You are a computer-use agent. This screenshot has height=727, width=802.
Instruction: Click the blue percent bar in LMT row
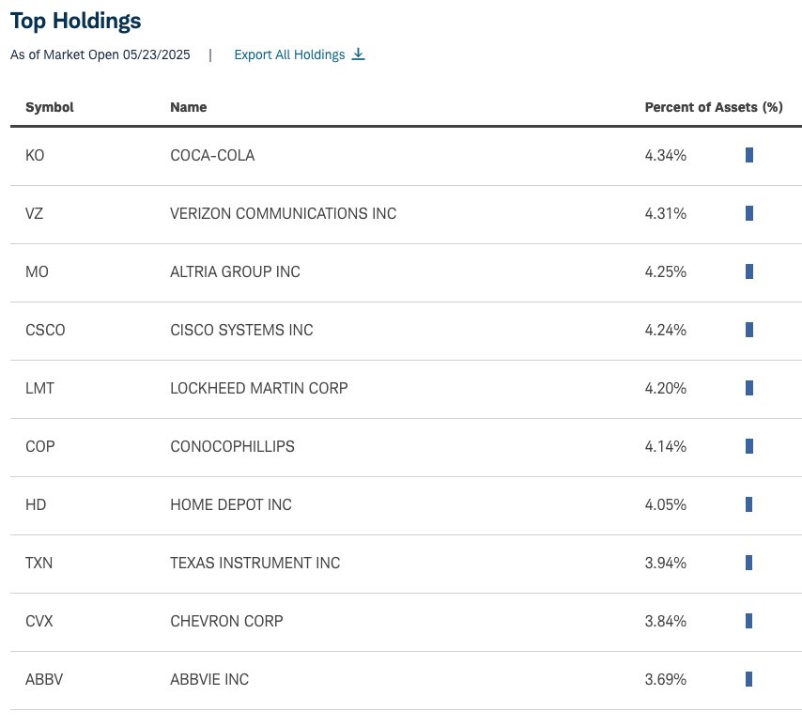coord(749,388)
